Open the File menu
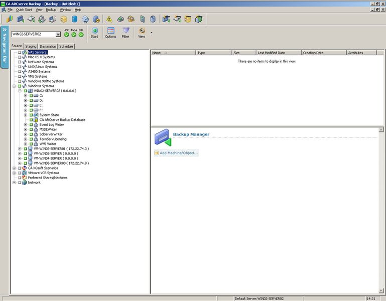Screen dimensions: 386x301 (10, 10)
